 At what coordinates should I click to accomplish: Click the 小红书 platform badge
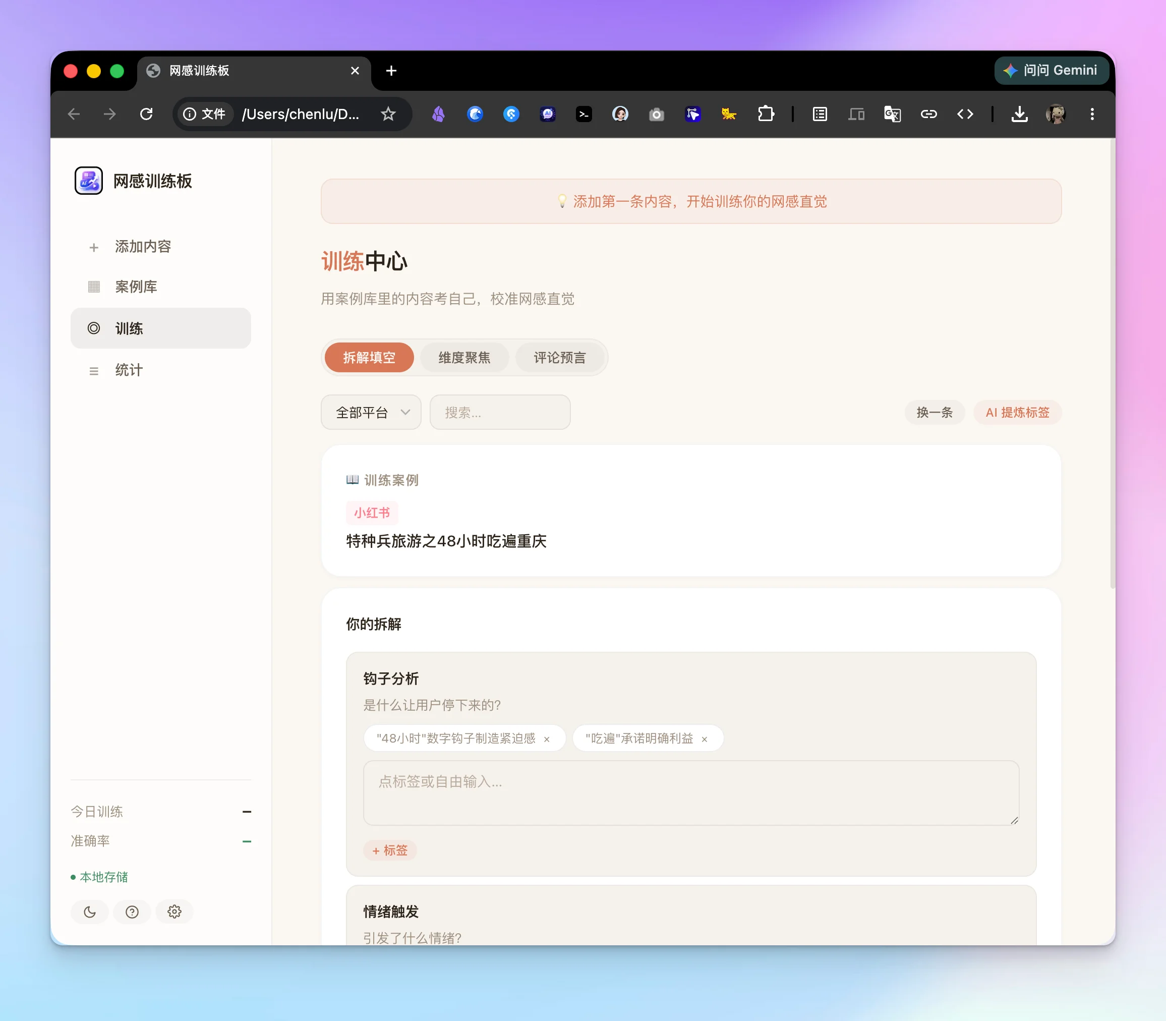click(372, 512)
